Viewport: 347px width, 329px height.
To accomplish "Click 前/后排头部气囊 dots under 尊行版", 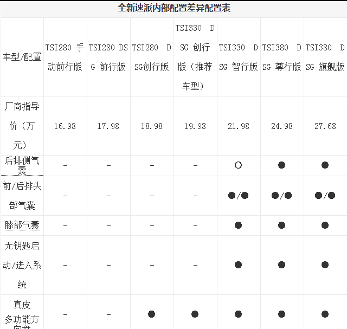I will click(281, 196).
